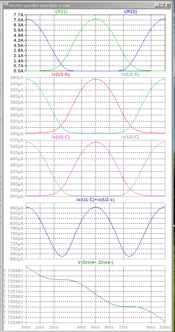Click the 4ms time axis label

coord(82,327)
